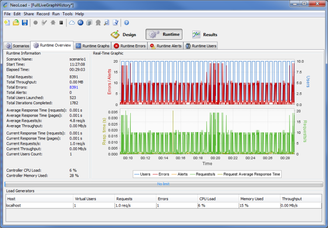Switch to the Runtime Graphs tab
Viewport: 328px width, 228px height.
pos(92,46)
